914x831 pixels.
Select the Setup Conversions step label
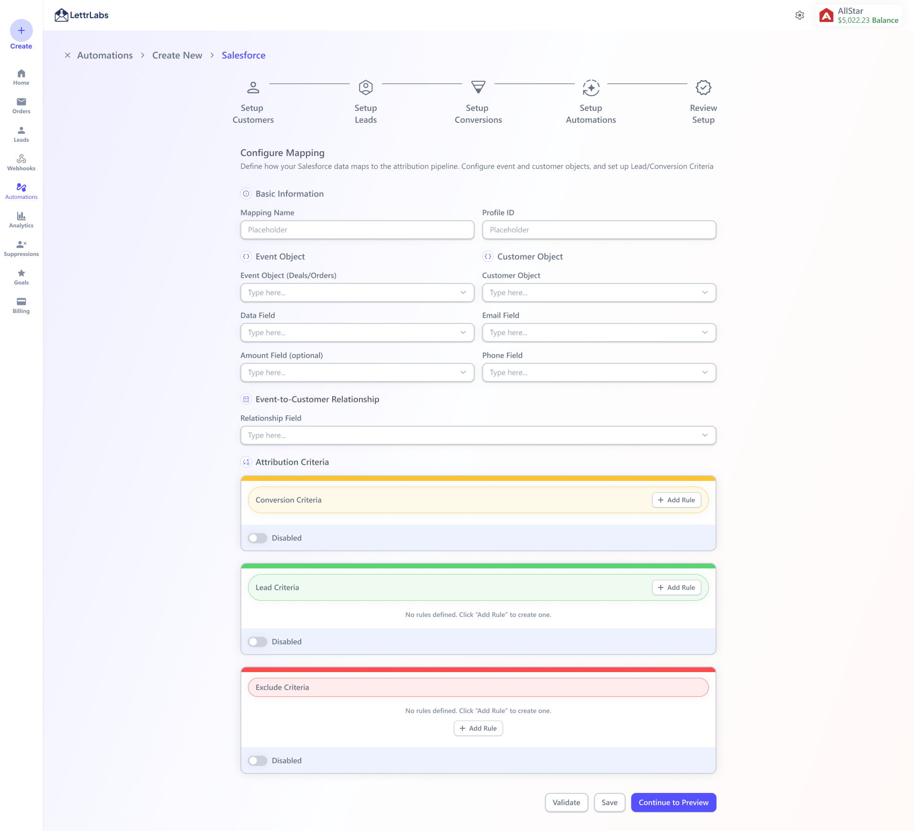(478, 114)
